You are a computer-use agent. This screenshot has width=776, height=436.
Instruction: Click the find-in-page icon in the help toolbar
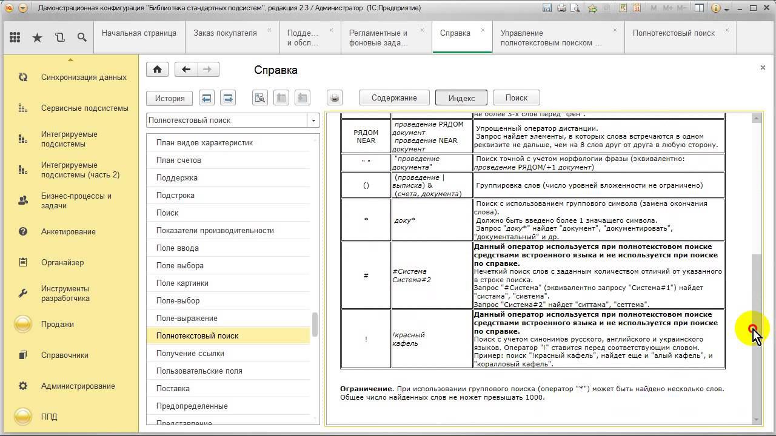click(260, 98)
